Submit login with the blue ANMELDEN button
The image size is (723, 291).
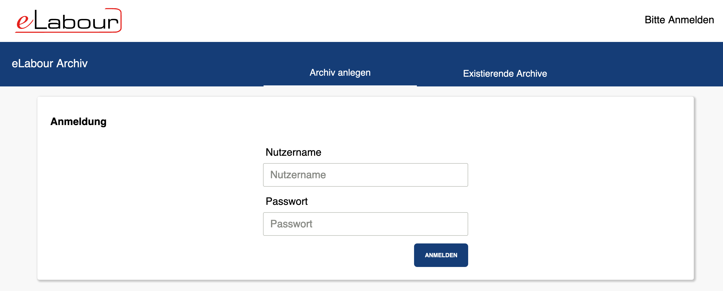441,255
